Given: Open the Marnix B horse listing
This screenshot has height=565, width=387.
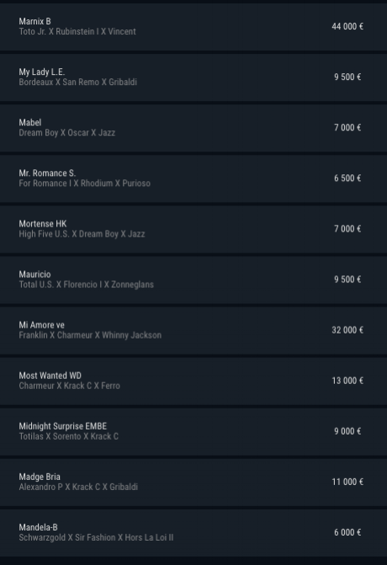Looking at the screenshot, I should tap(193, 27).
